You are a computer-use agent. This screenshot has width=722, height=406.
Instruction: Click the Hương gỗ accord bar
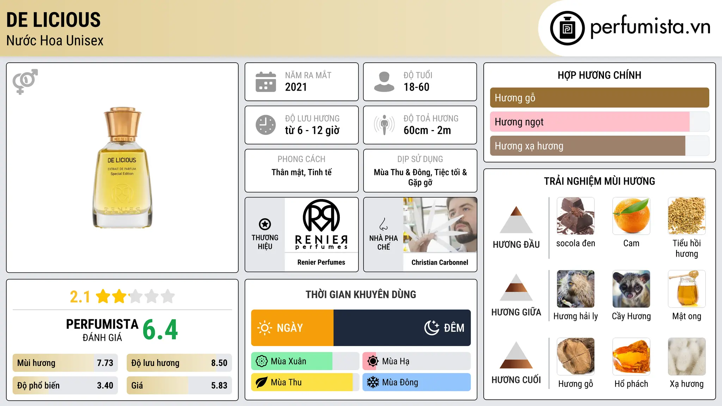coord(599,98)
